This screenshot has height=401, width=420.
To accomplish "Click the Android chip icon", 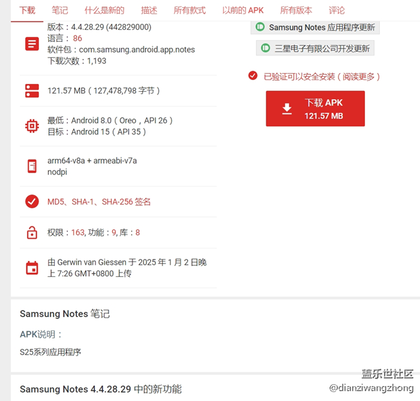I will [32, 126].
